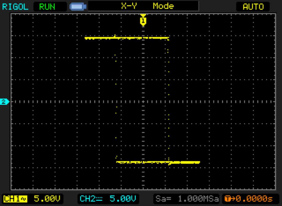Select the X-Y Mode title bar
Image resolution: width=282 pixels, height=206 pixels.
point(143,6)
